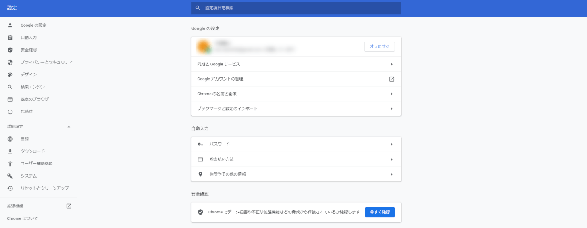Click the restore clock icon for リセットとクリーンアップ
The width and height of the screenshot is (587, 228).
click(x=10, y=188)
